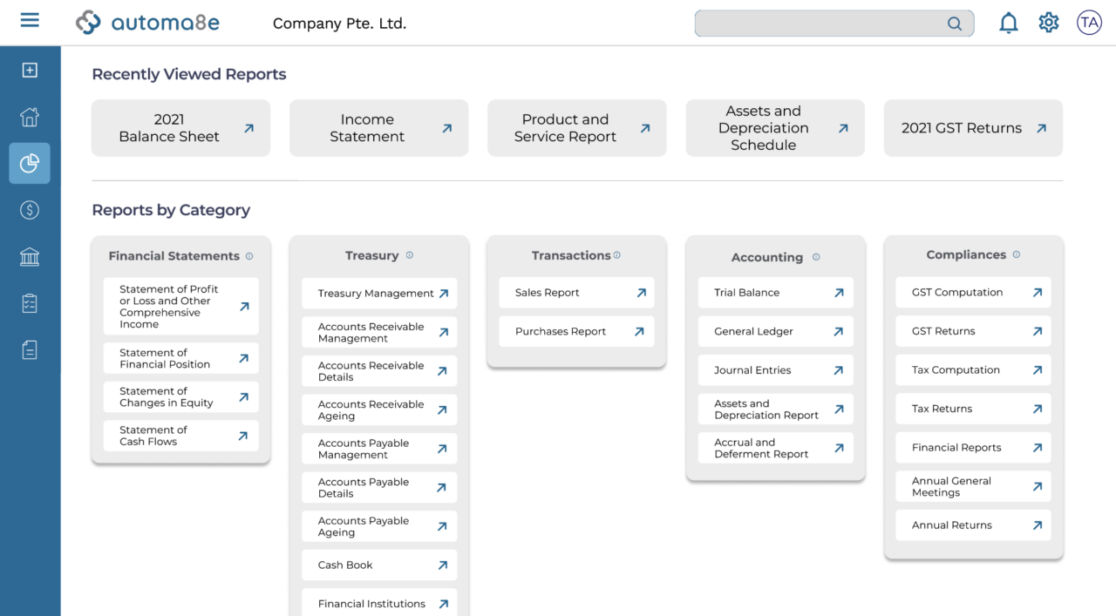Click the dollar coin sidebar icon

(x=30, y=210)
